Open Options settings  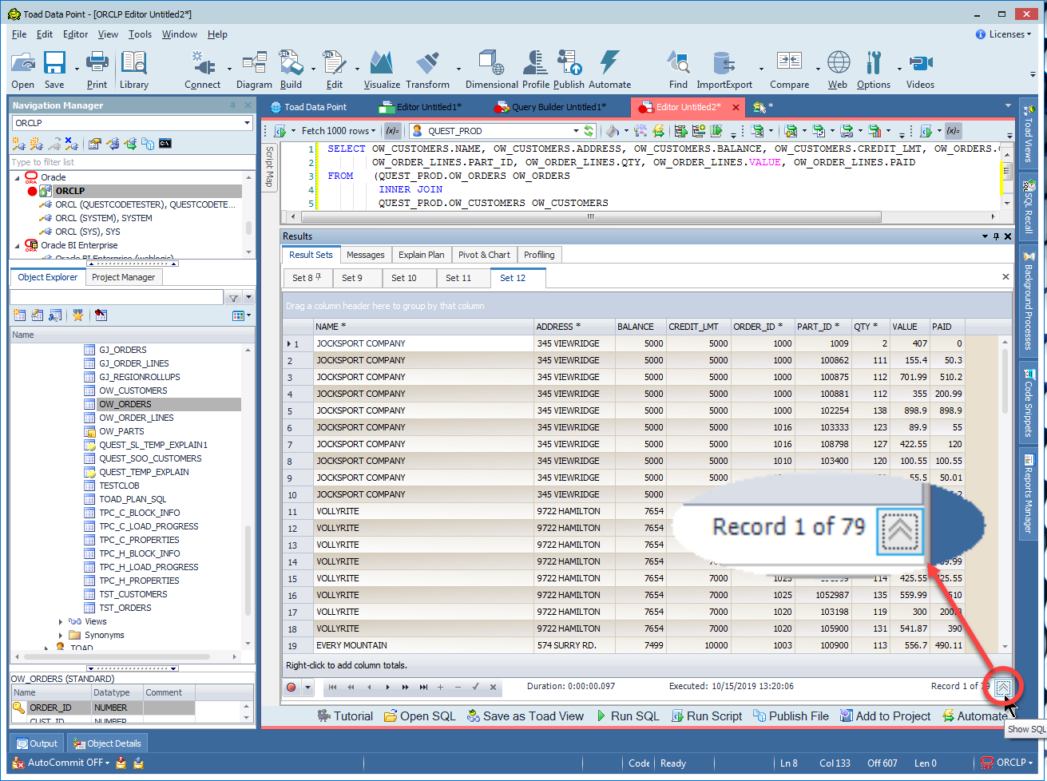pyautogui.click(x=874, y=69)
